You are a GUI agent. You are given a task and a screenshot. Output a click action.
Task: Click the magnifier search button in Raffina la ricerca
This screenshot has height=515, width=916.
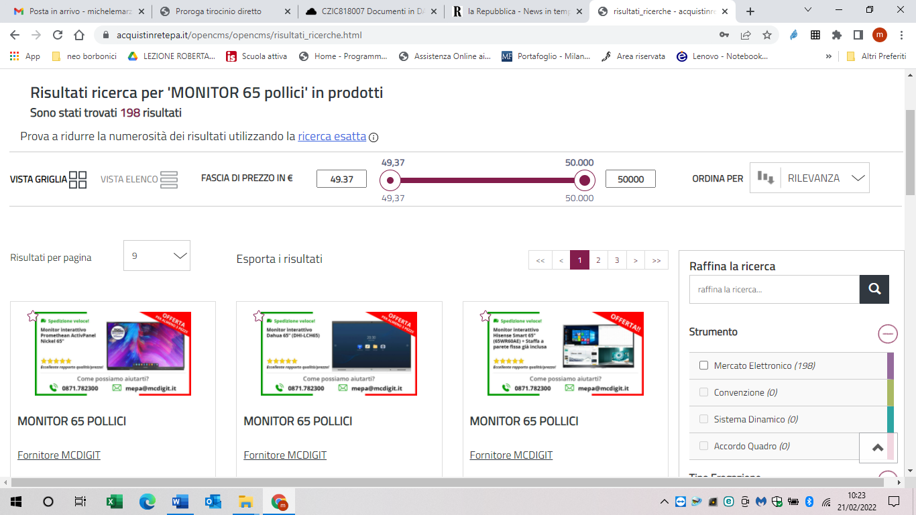pos(874,289)
